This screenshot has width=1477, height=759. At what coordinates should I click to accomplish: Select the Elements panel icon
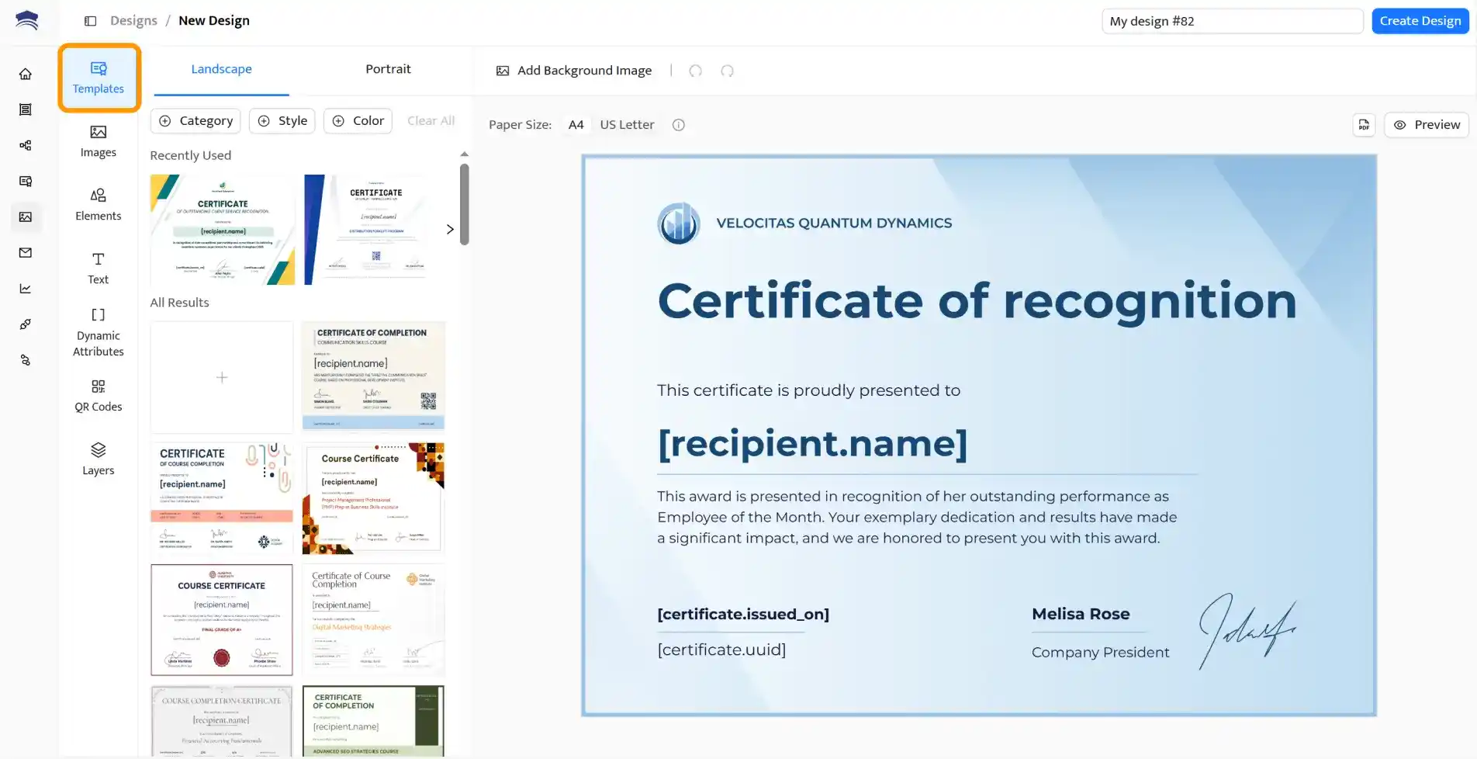(98, 203)
